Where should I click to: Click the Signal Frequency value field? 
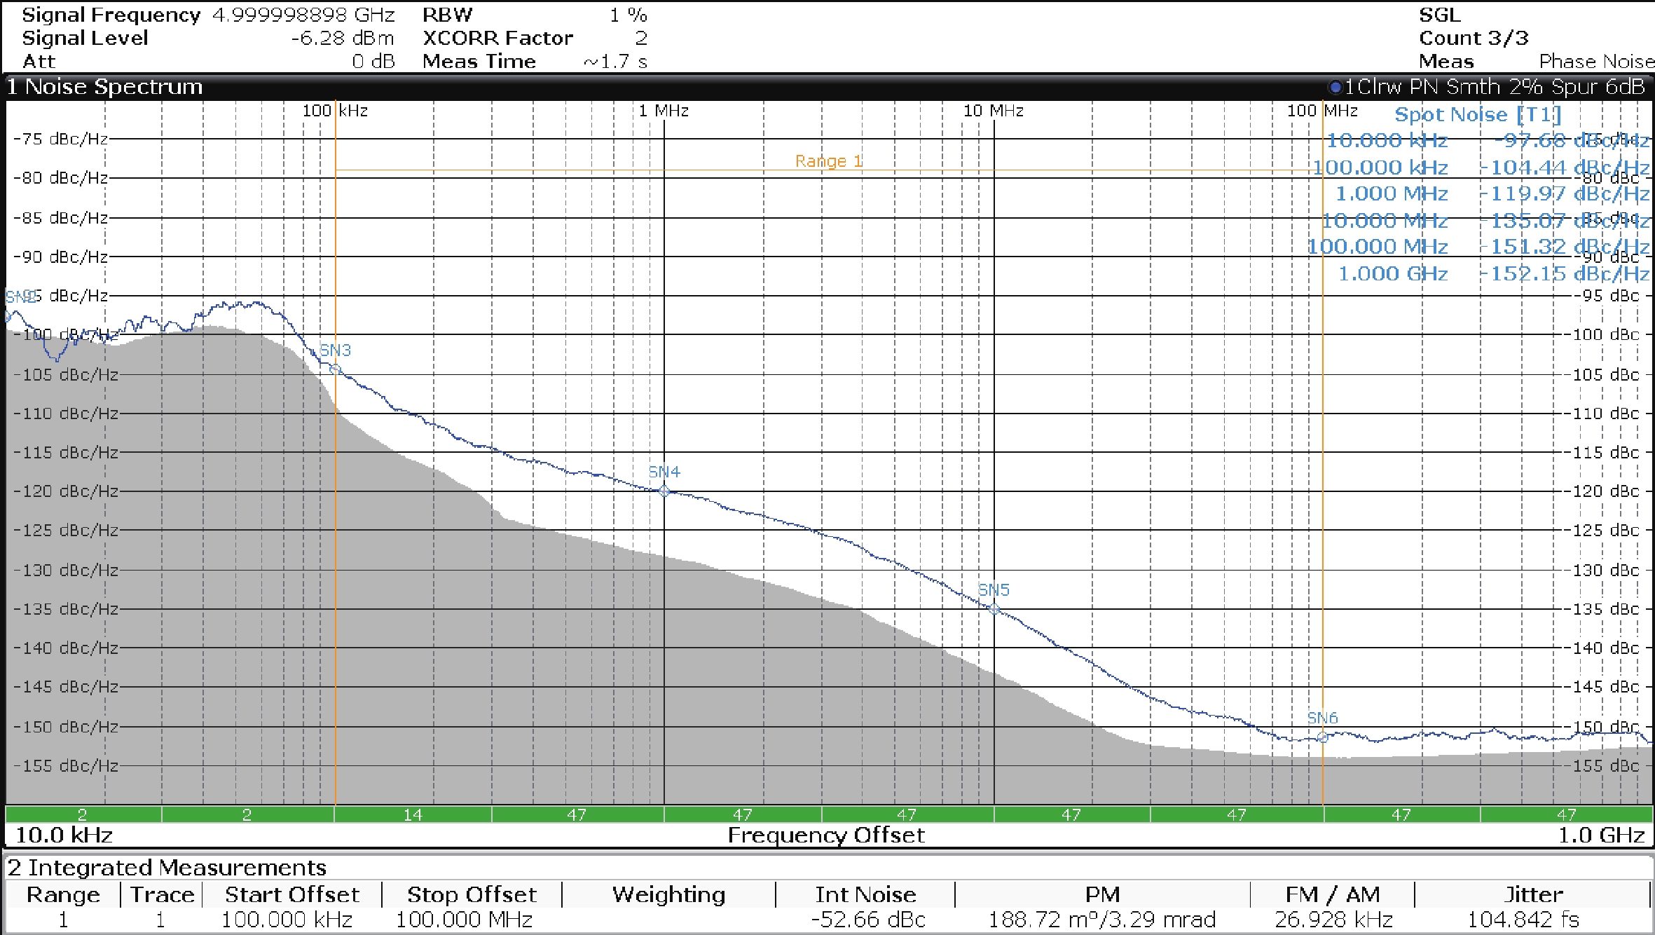303,15
